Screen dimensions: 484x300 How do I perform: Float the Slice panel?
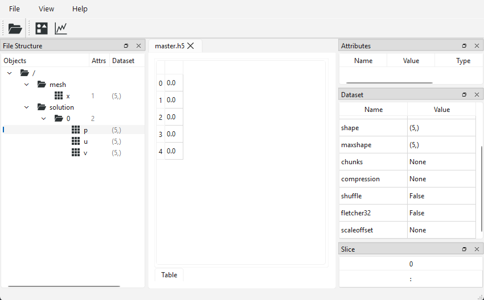click(x=464, y=249)
